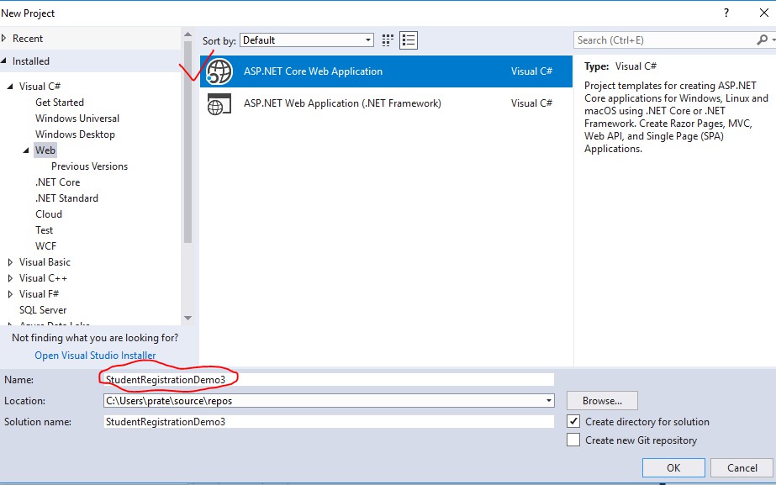The image size is (776, 485).
Task: Select Windows Desktop template category
Action: (x=75, y=134)
